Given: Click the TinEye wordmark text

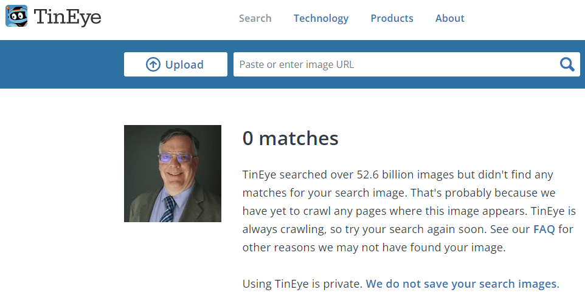Looking at the screenshot, I should tap(67, 17).
